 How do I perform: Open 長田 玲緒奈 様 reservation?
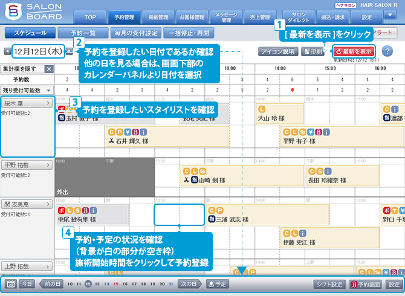(x=343, y=176)
